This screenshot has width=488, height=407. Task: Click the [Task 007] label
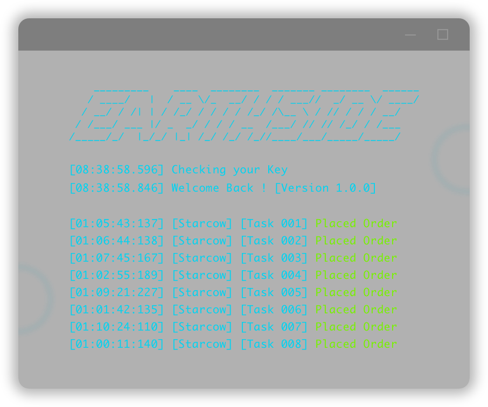(274, 327)
